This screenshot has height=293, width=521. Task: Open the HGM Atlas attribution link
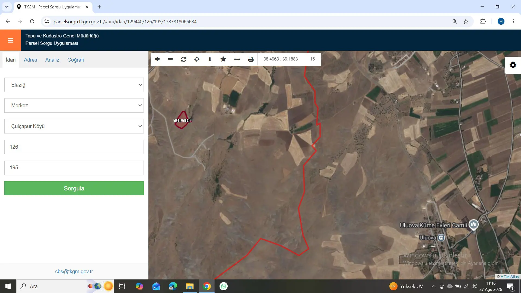point(510,277)
